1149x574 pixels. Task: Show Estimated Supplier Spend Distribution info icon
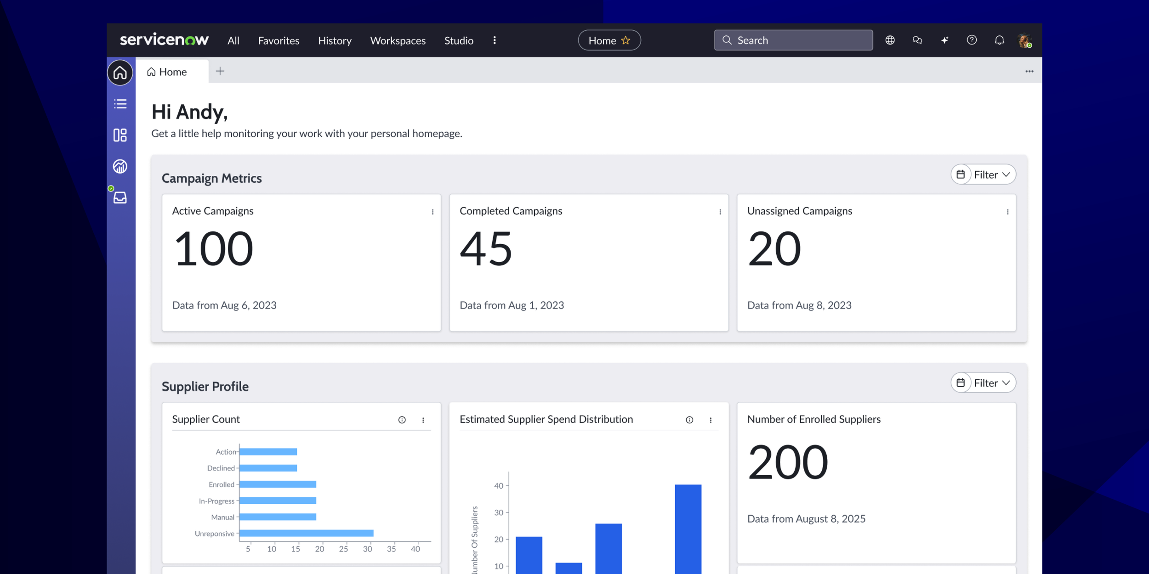(689, 420)
